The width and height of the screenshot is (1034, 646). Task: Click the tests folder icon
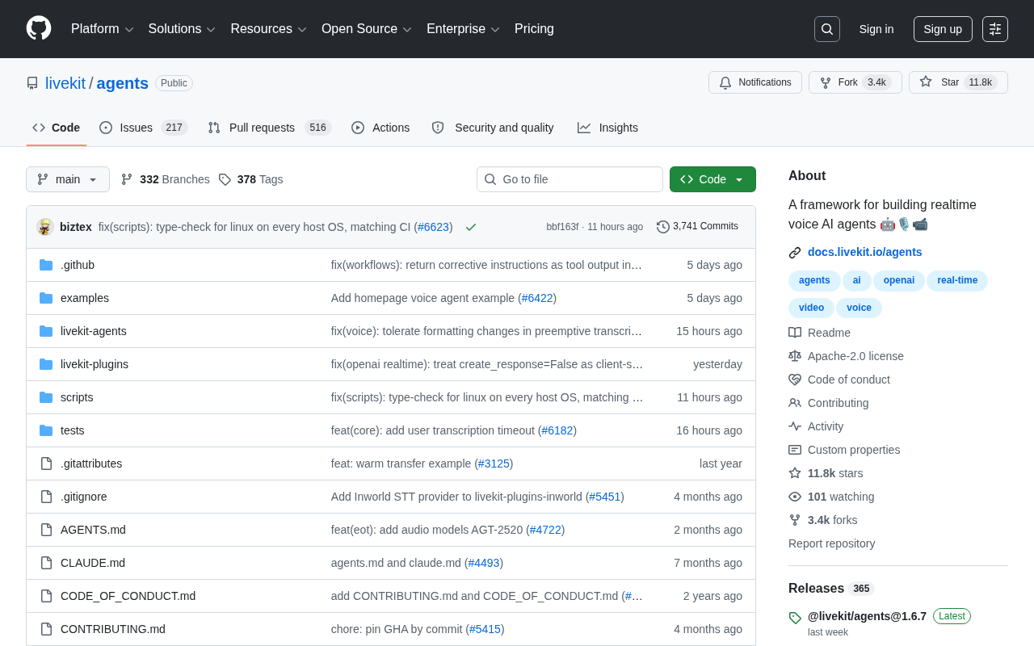(46, 430)
